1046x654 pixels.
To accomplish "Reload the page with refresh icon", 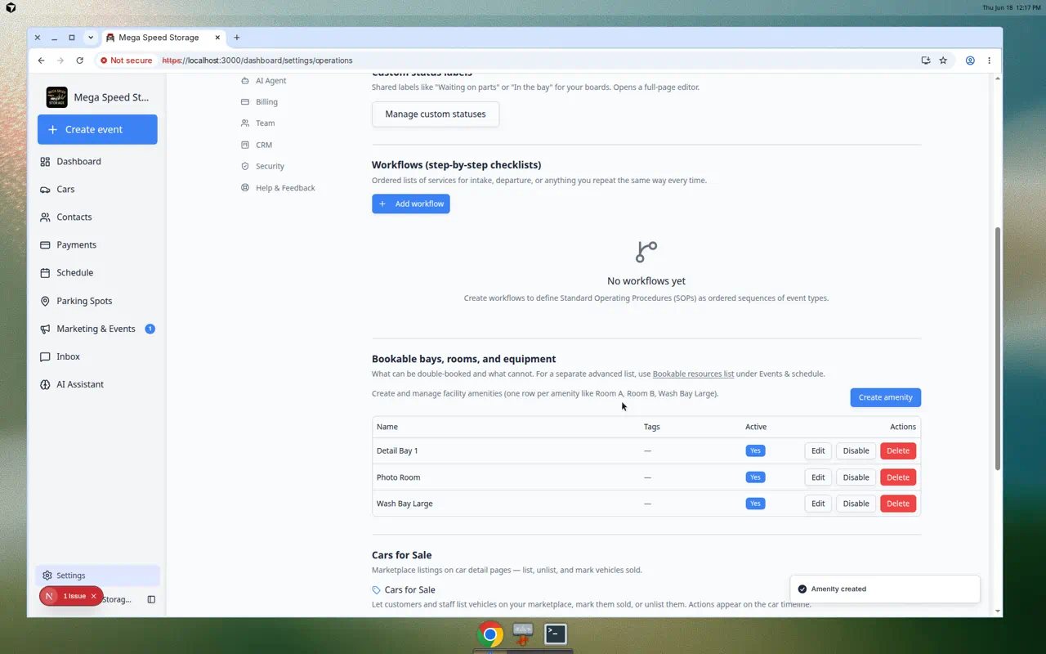I will tap(79, 60).
